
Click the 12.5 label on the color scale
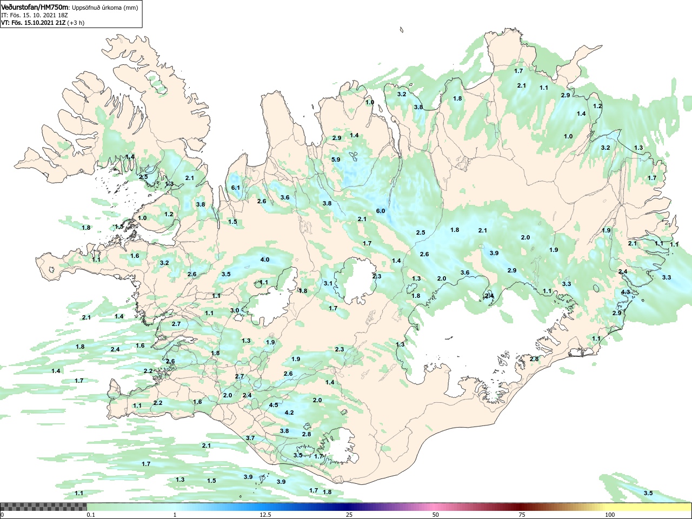(x=265, y=515)
